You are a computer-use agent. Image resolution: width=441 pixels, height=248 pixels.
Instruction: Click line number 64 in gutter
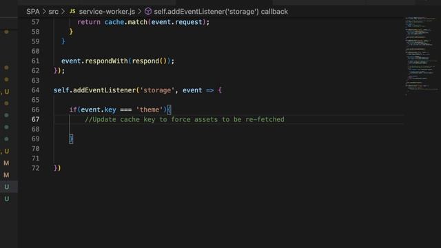[35, 90]
